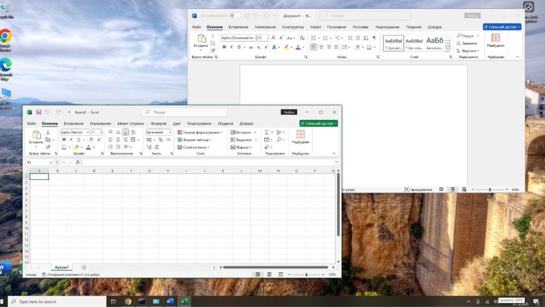Screen dimensions: 545x307
Task: Open Excel font name dropdown Aptos Narrow
Action: pos(88,132)
